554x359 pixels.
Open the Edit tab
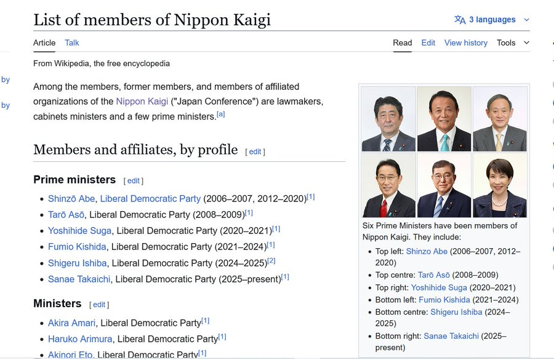coord(428,42)
